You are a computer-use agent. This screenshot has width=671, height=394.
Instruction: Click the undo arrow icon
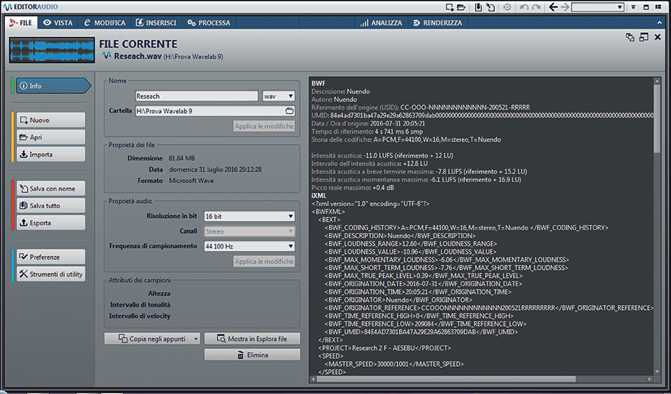click(523, 7)
